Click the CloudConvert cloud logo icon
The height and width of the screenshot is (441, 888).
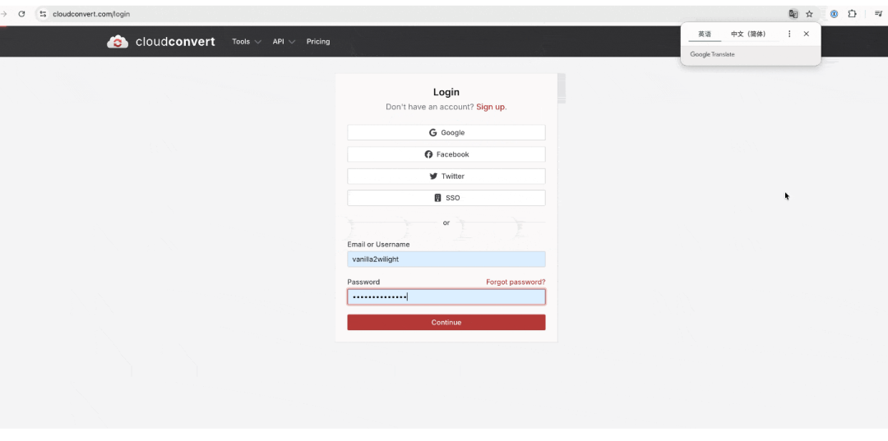point(118,42)
